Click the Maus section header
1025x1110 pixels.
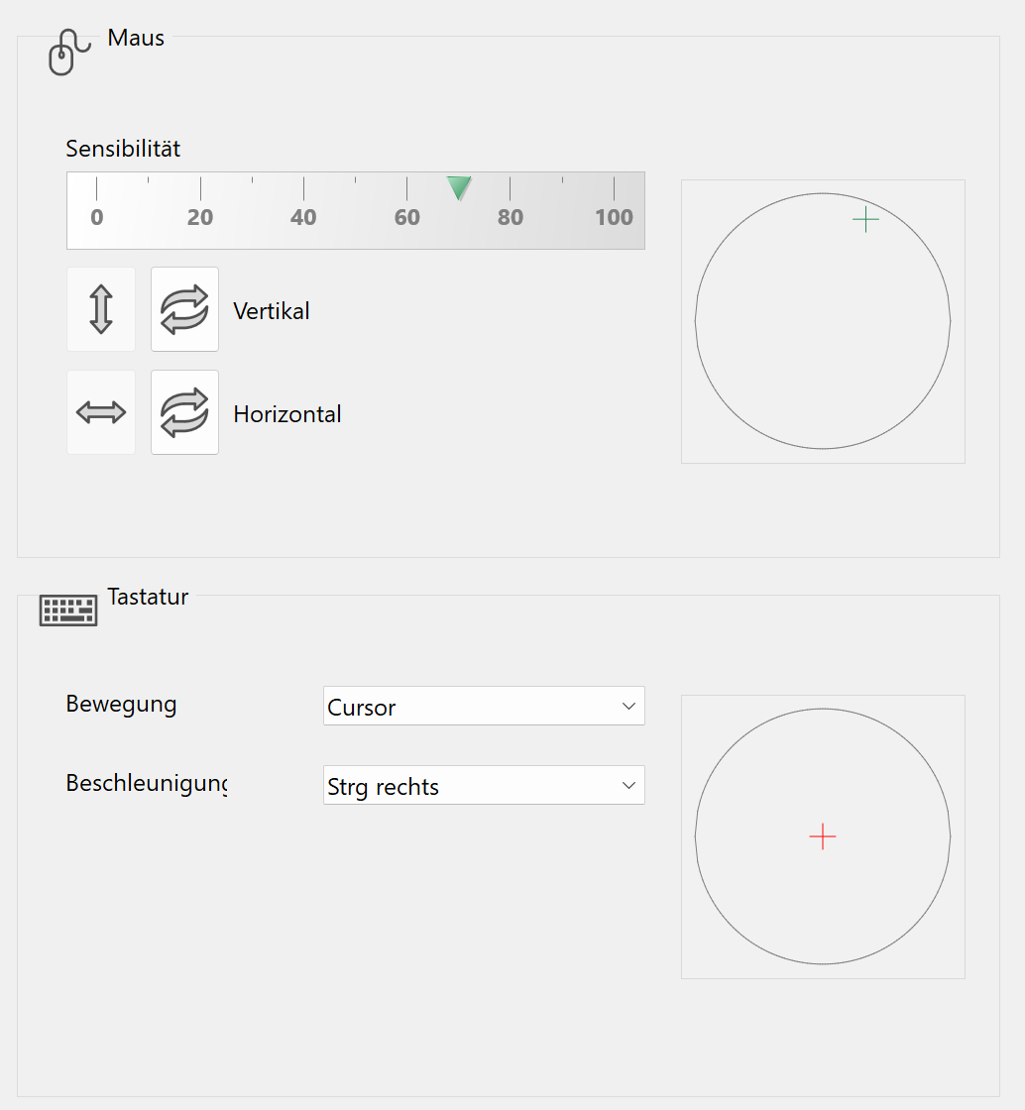tap(135, 38)
